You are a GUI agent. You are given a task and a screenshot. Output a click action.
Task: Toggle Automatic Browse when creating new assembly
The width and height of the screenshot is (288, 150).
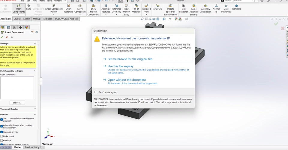pyautogui.click(x=1, y=126)
